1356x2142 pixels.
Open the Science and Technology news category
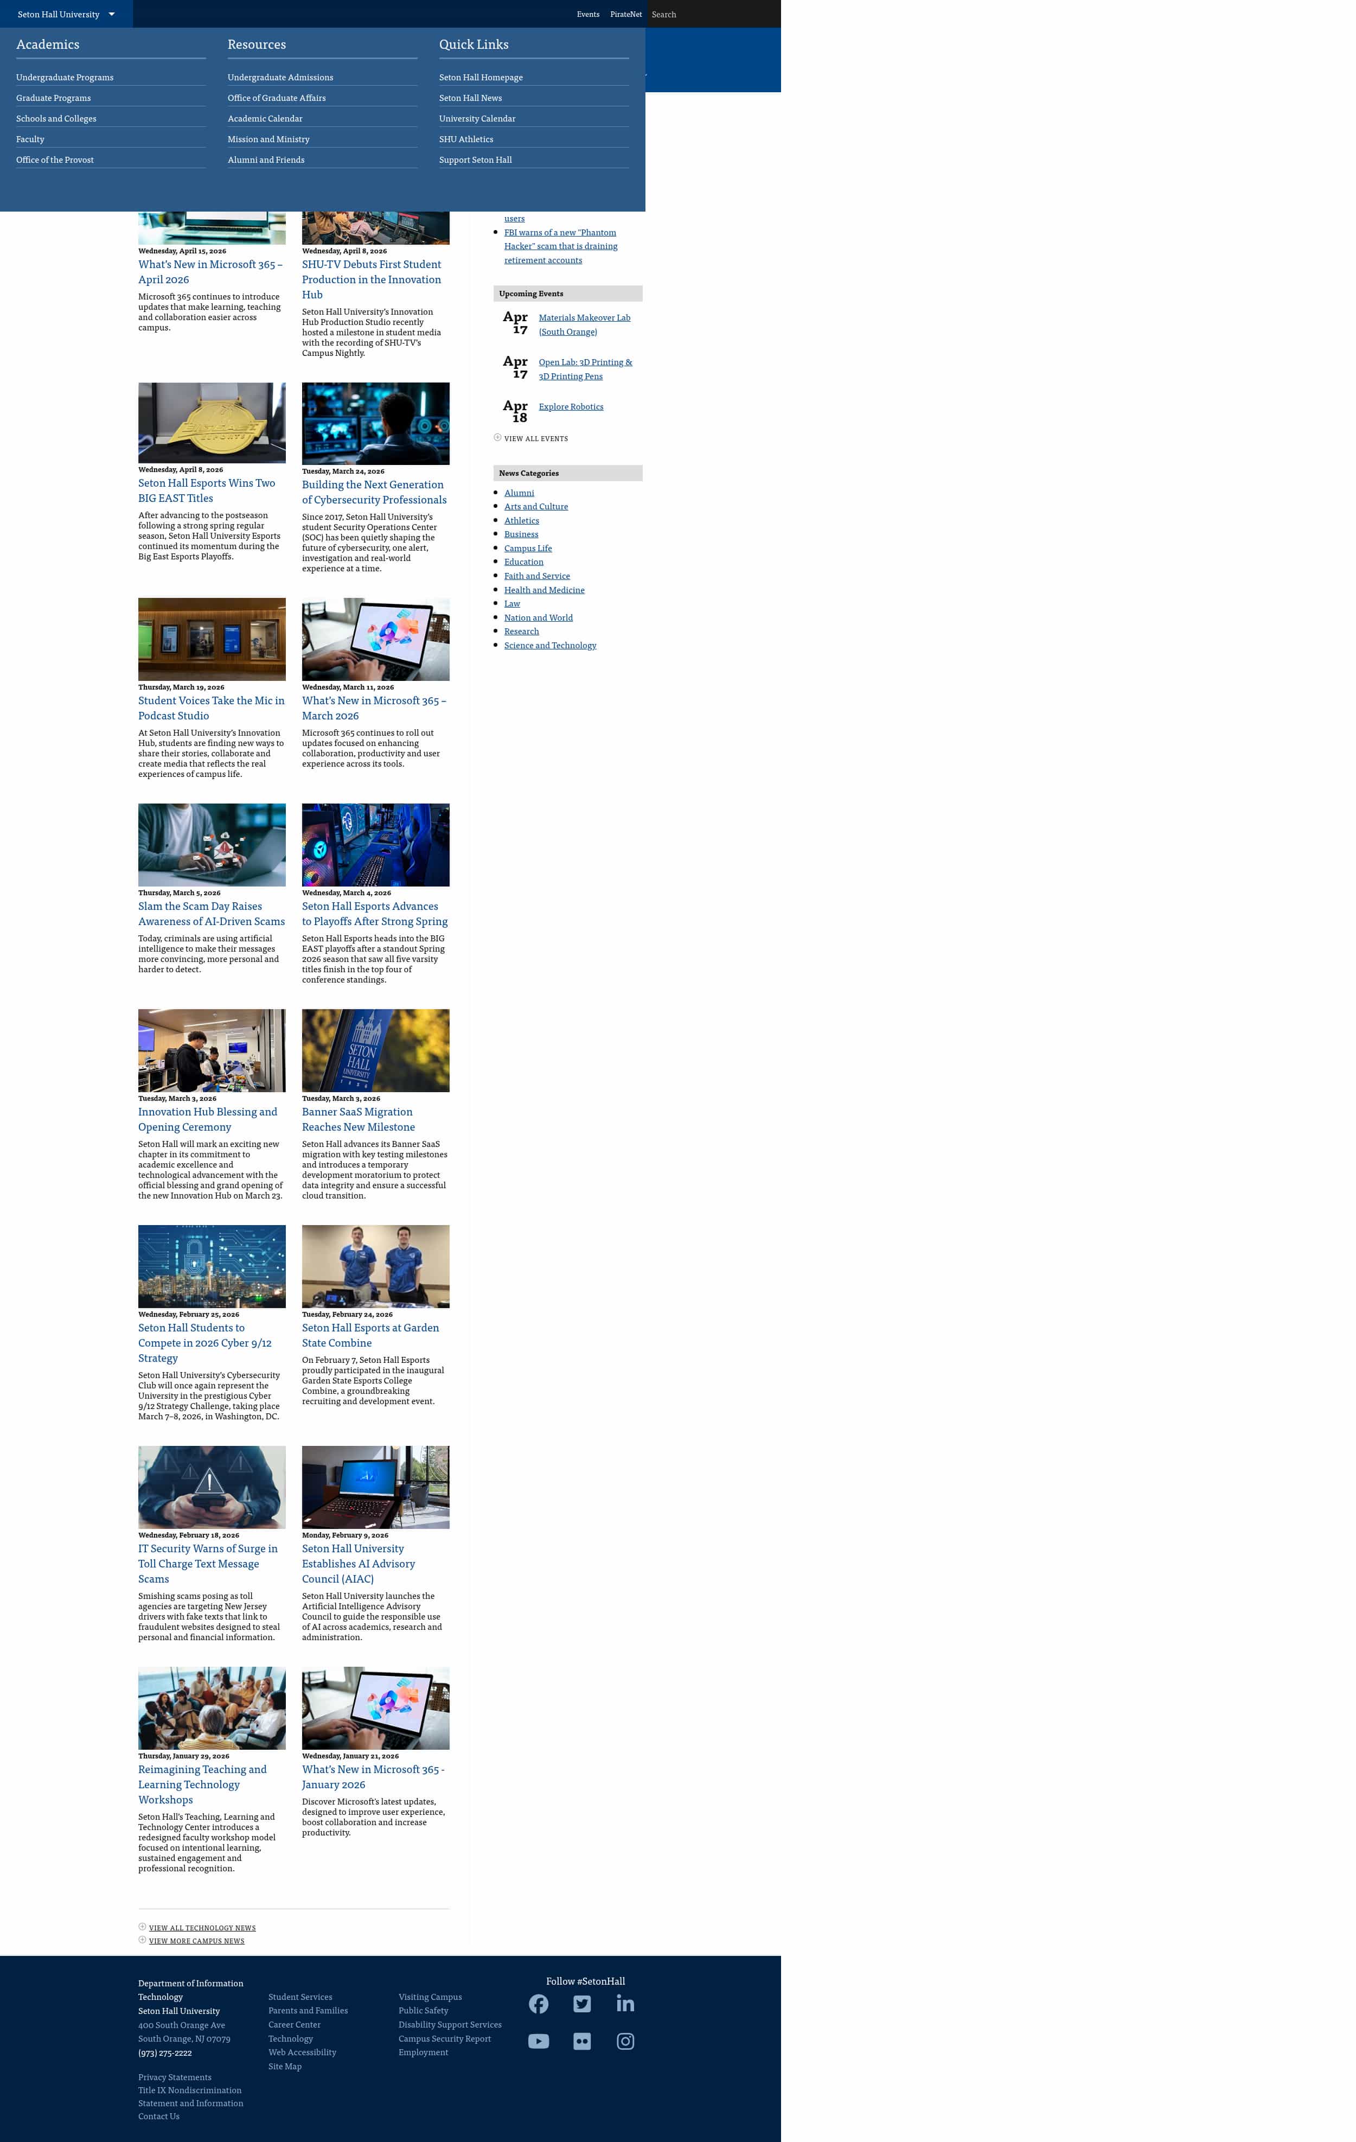[549, 644]
